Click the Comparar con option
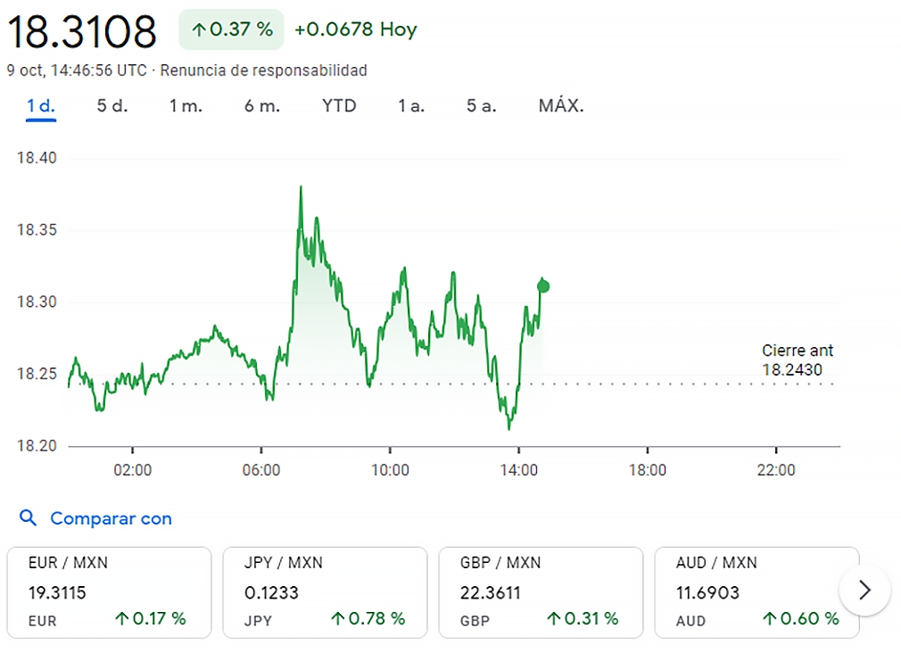Viewport: 901px width, 653px height. (x=110, y=518)
